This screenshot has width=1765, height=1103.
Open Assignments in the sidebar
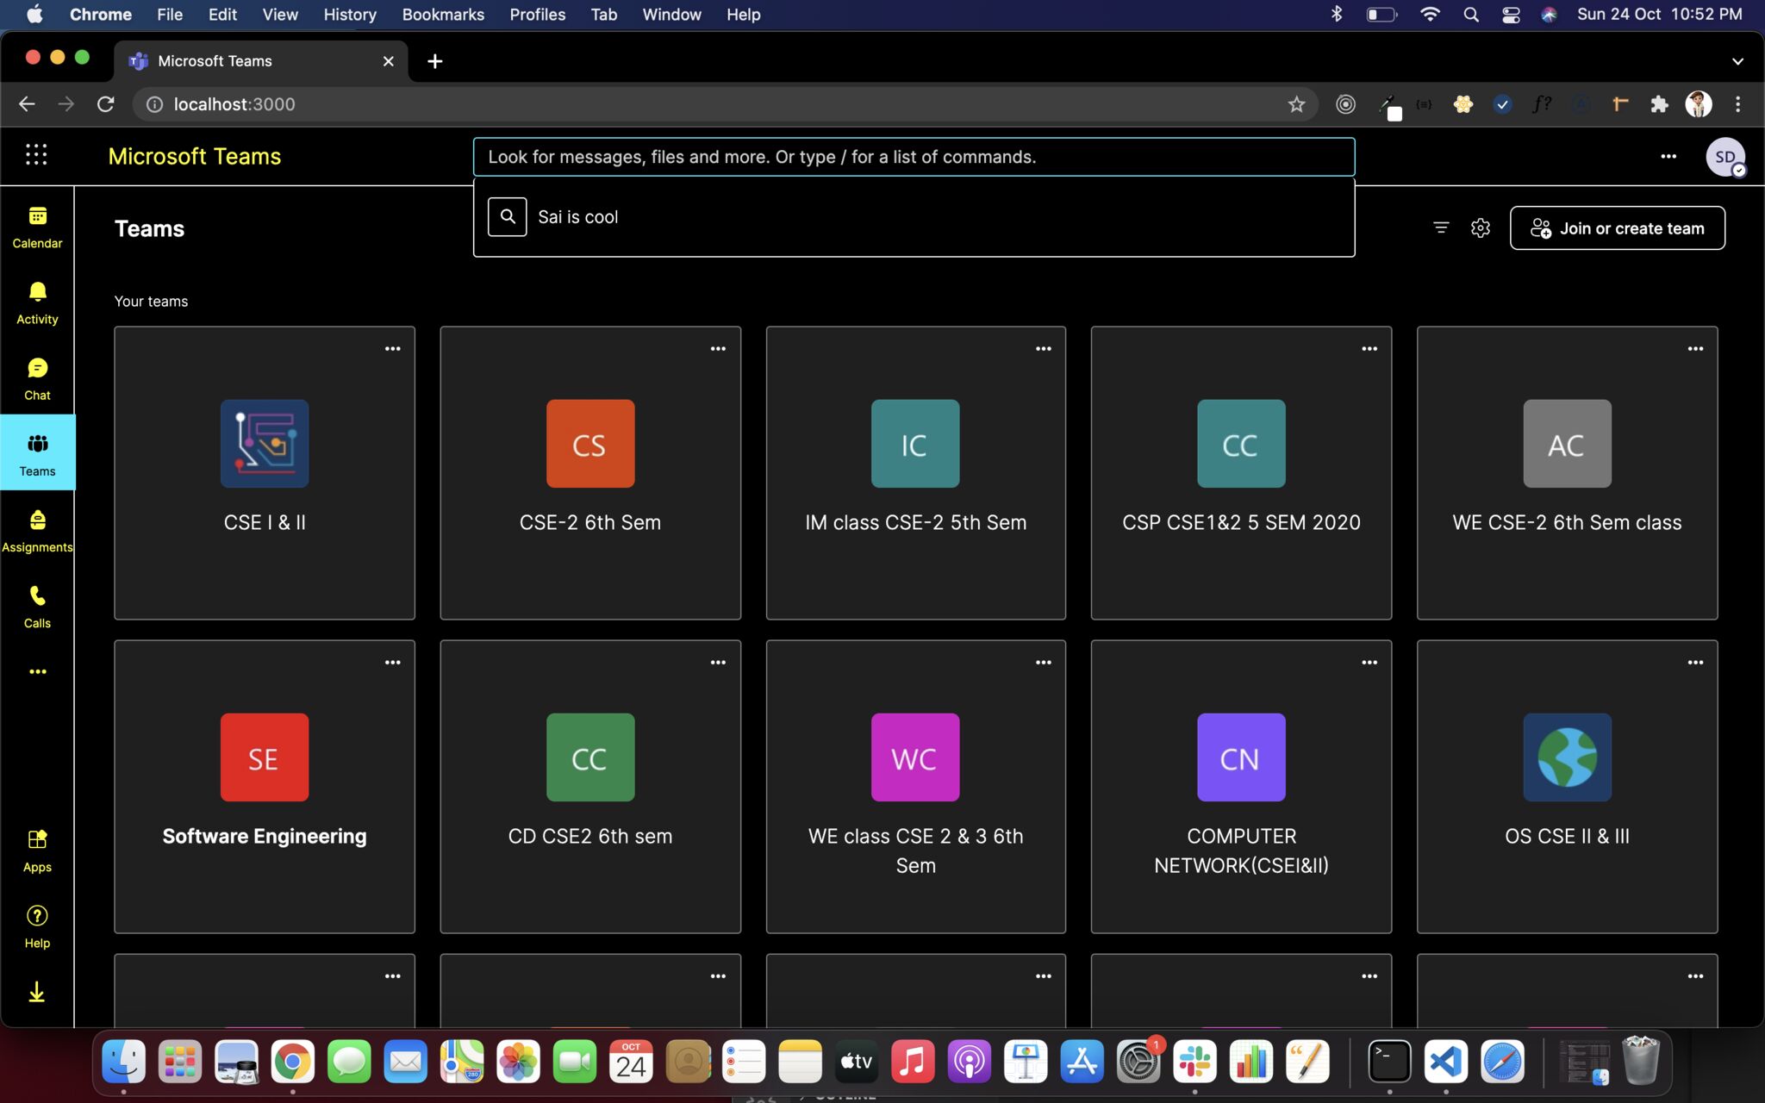click(x=37, y=531)
